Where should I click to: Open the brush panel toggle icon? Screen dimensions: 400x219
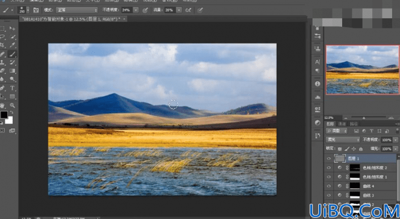pyautogui.click(x=36, y=10)
